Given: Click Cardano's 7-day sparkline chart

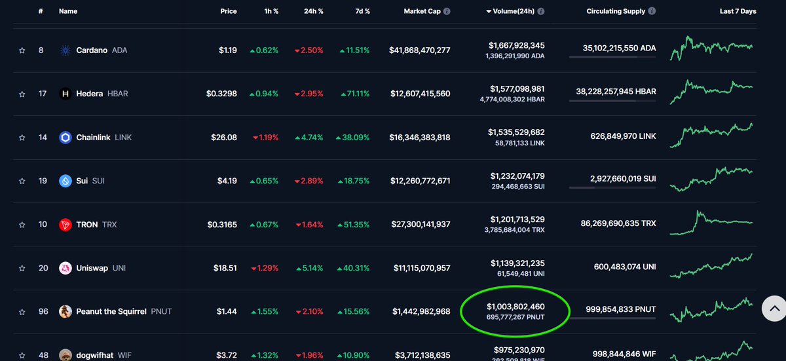Looking at the screenshot, I should pos(711,48).
